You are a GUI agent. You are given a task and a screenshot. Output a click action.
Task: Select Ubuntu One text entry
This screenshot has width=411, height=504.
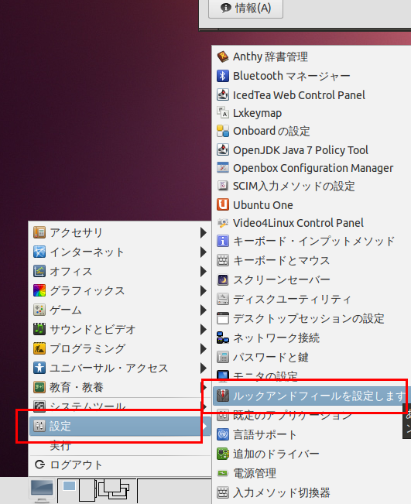[263, 205]
